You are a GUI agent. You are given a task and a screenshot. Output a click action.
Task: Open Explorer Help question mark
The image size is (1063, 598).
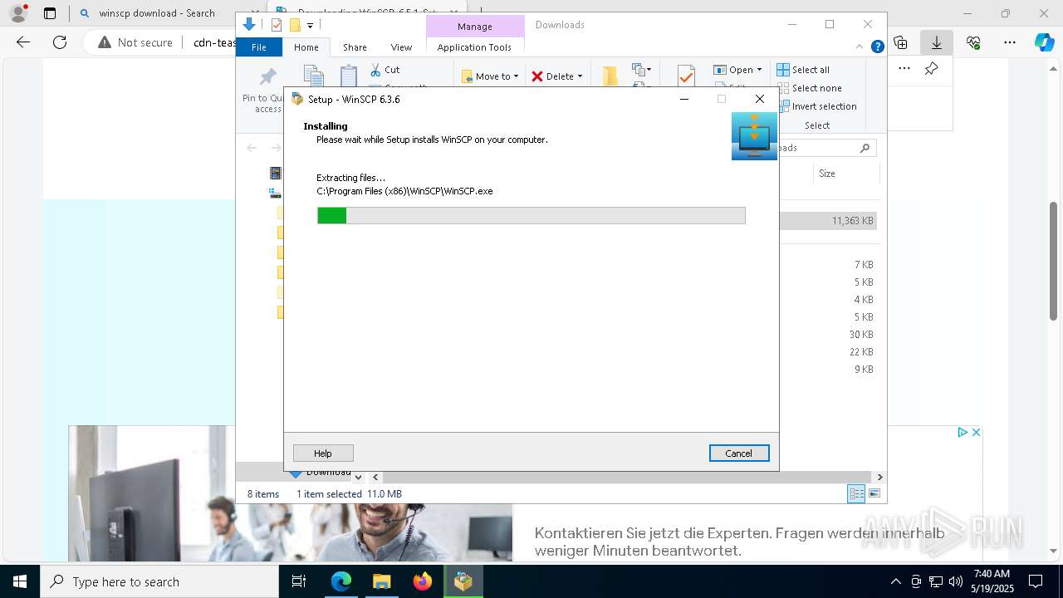point(877,47)
